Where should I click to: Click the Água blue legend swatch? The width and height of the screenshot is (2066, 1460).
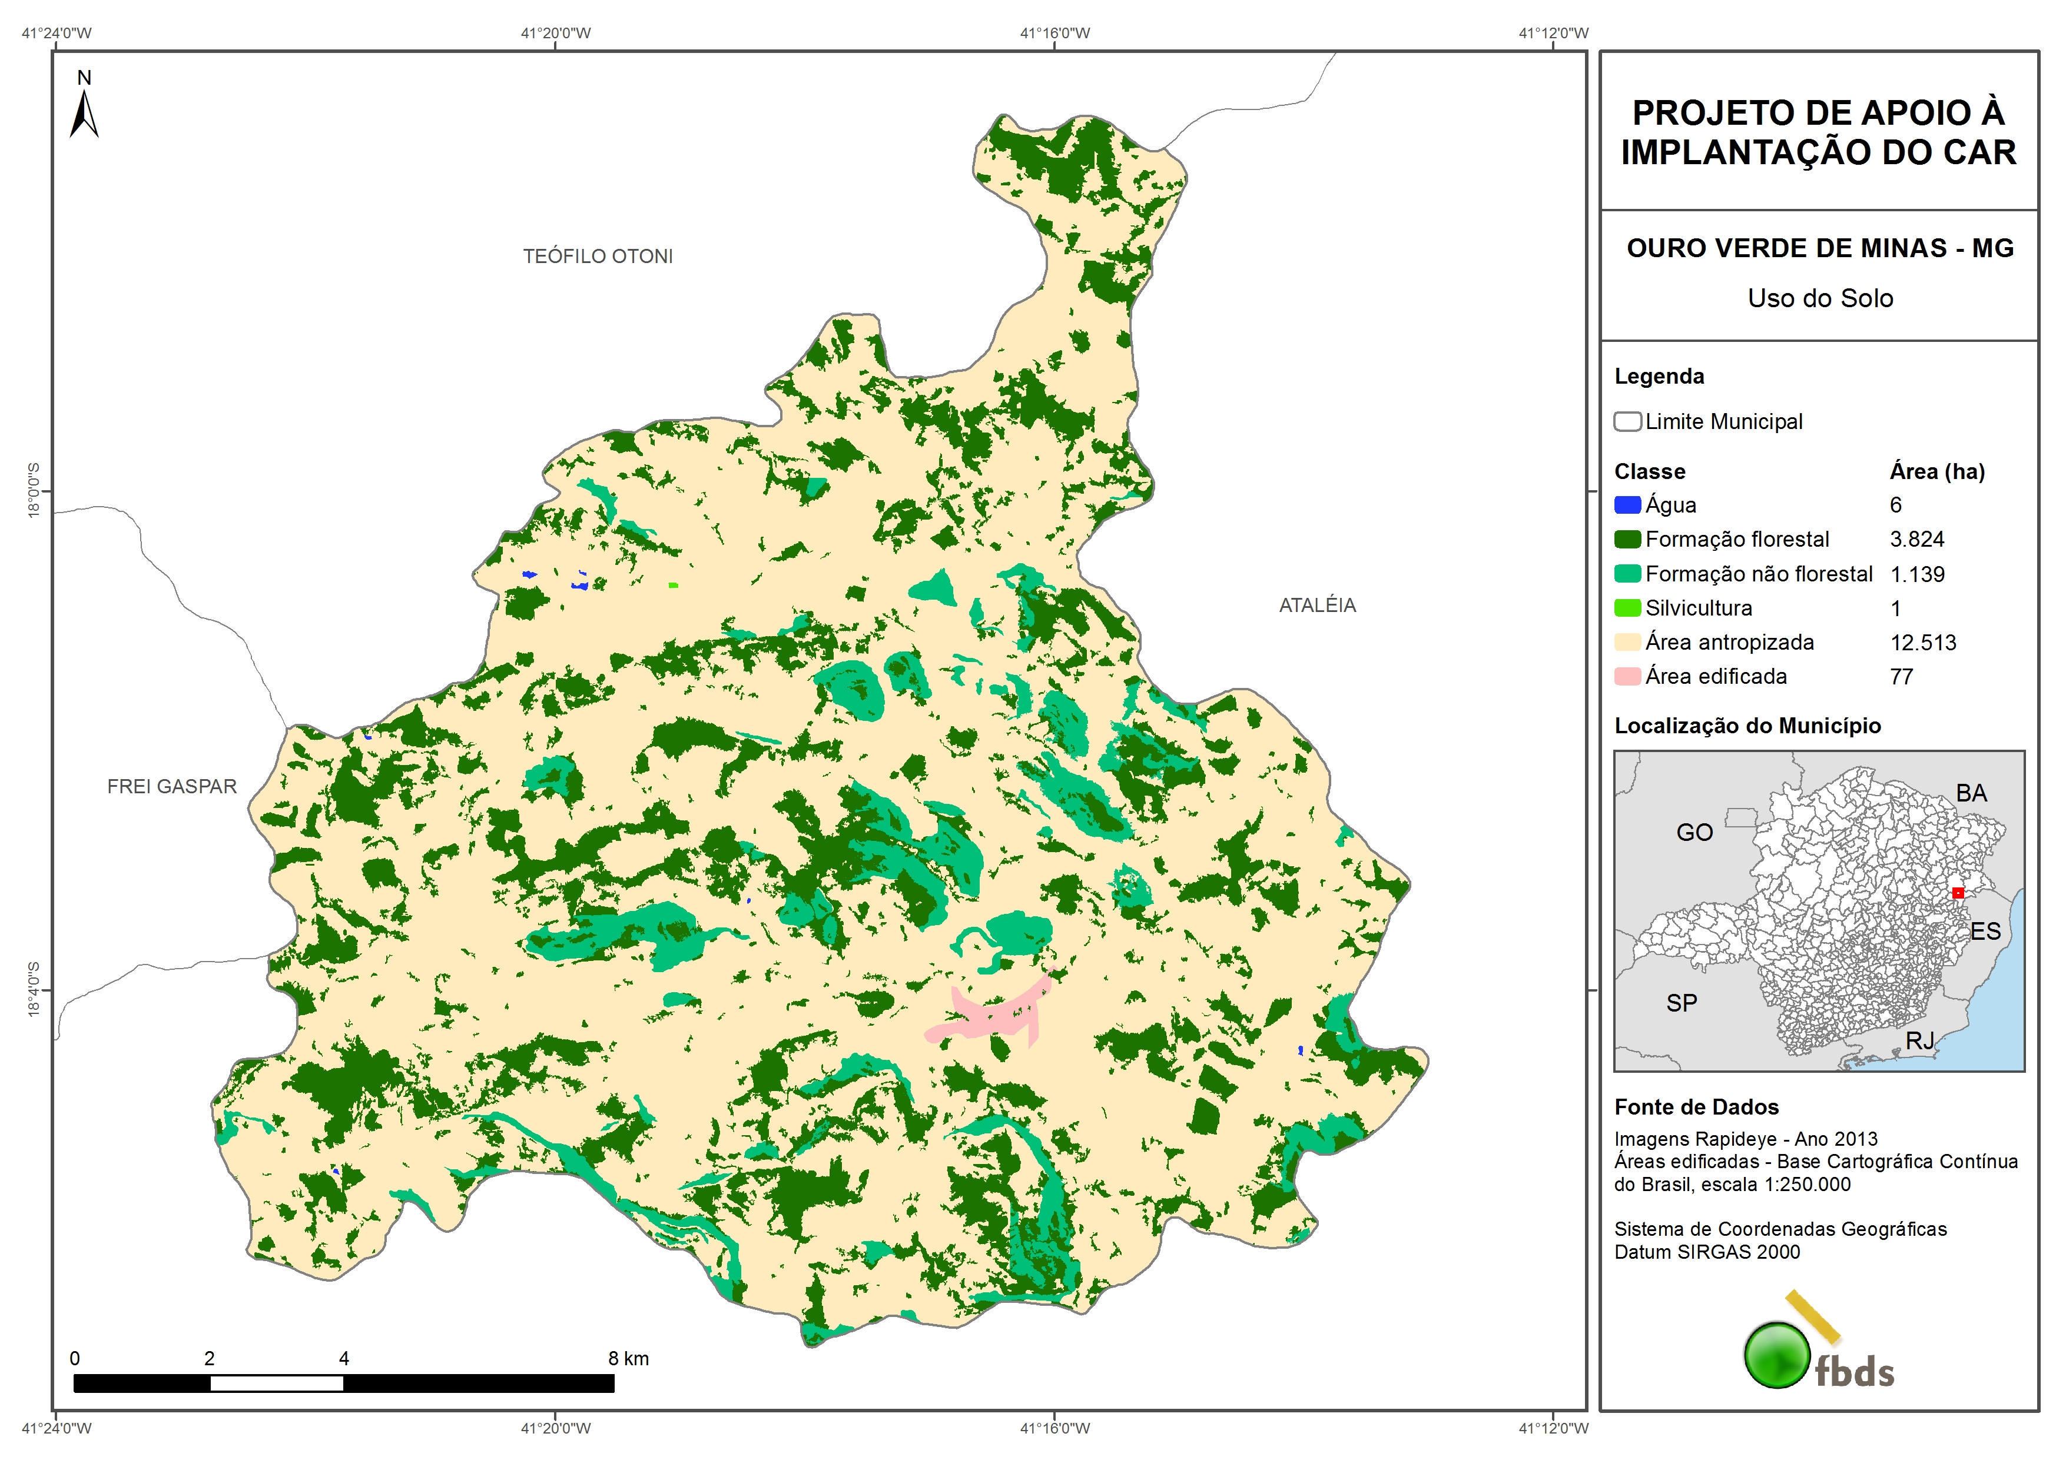(x=1627, y=505)
